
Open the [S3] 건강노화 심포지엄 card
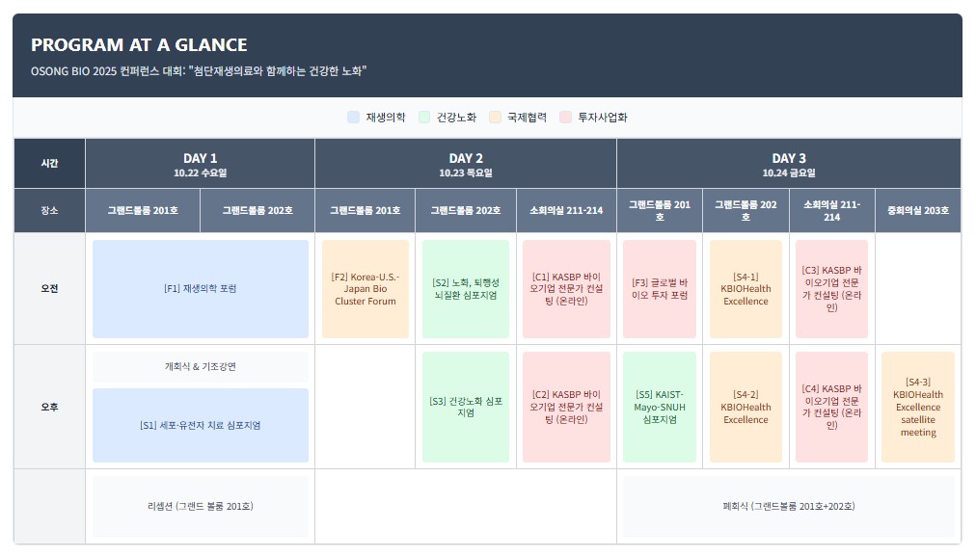click(x=465, y=407)
